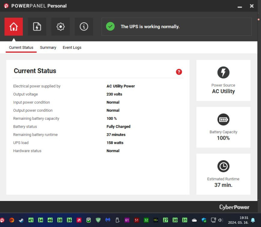The image size is (261, 227).
Task: Click the 'Hardware status' label
Action: coord(27,151)
